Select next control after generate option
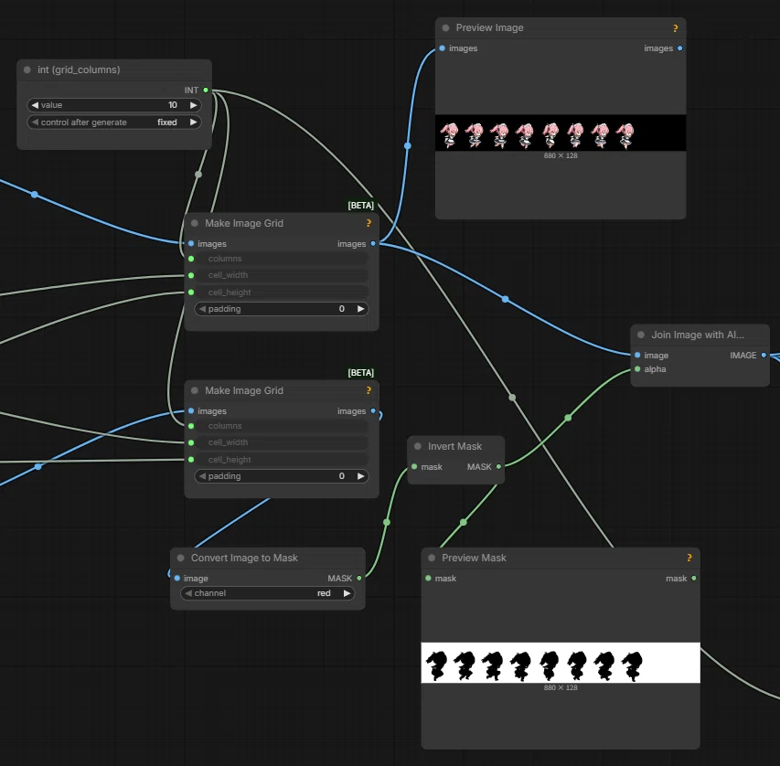Screen dimensions: 780x766 click(x=194, y=122)
